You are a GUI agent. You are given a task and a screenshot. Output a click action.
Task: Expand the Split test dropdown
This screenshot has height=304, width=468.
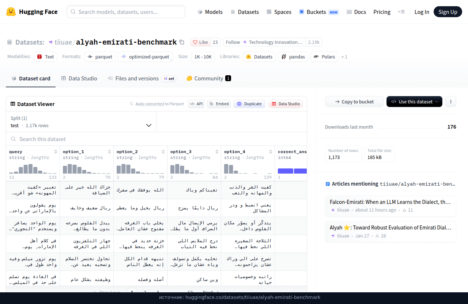81,122
